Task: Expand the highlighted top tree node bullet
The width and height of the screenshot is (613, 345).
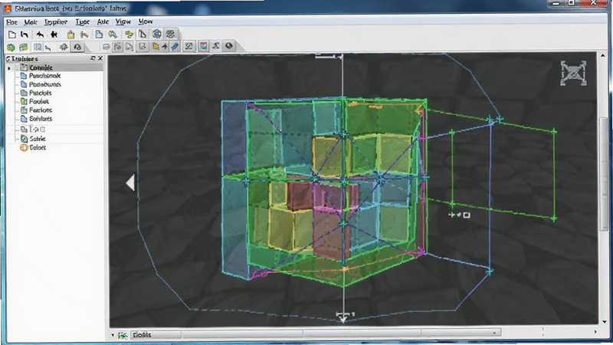Action: [x=9, y=68]
